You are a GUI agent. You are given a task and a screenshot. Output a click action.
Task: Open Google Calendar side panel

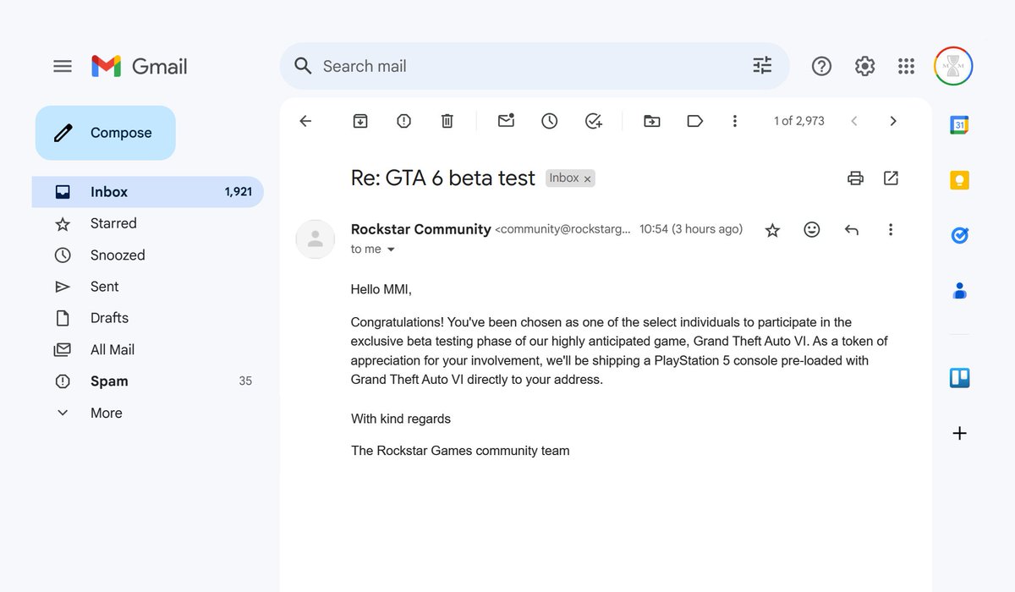959,125
